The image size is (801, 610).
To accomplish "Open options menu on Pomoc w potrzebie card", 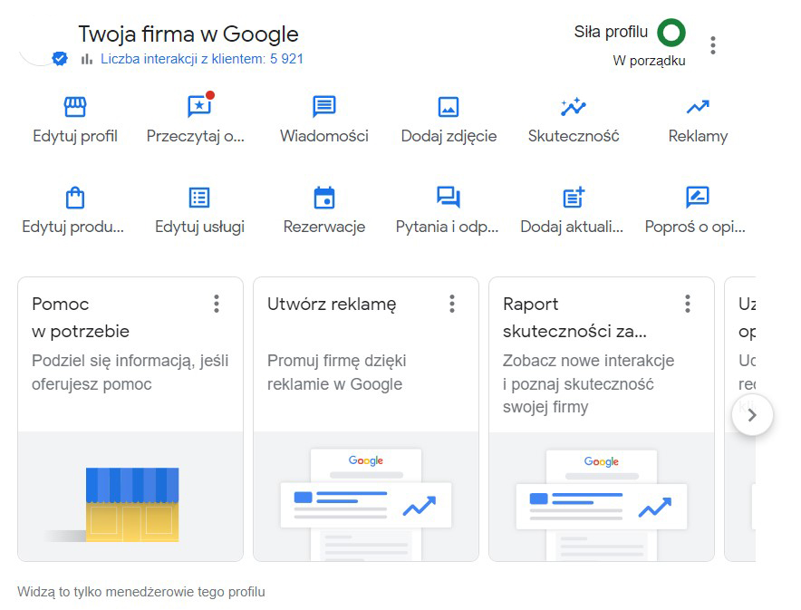I will click(217, 304).
